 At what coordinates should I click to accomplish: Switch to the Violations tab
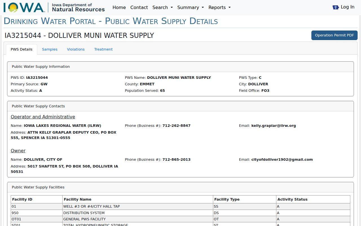76,49
